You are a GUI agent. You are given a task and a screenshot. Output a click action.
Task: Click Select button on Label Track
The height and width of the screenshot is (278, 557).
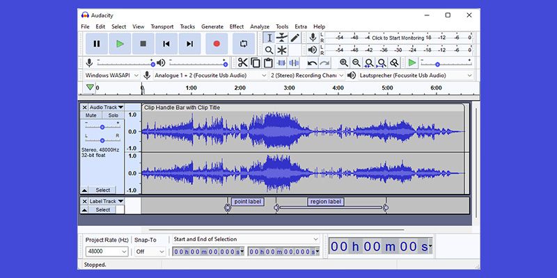tap(102, 210)
